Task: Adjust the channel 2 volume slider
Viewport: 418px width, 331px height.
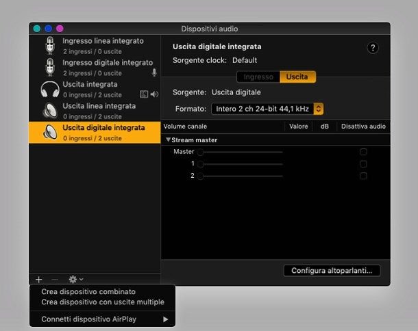Action: [241, 176]
